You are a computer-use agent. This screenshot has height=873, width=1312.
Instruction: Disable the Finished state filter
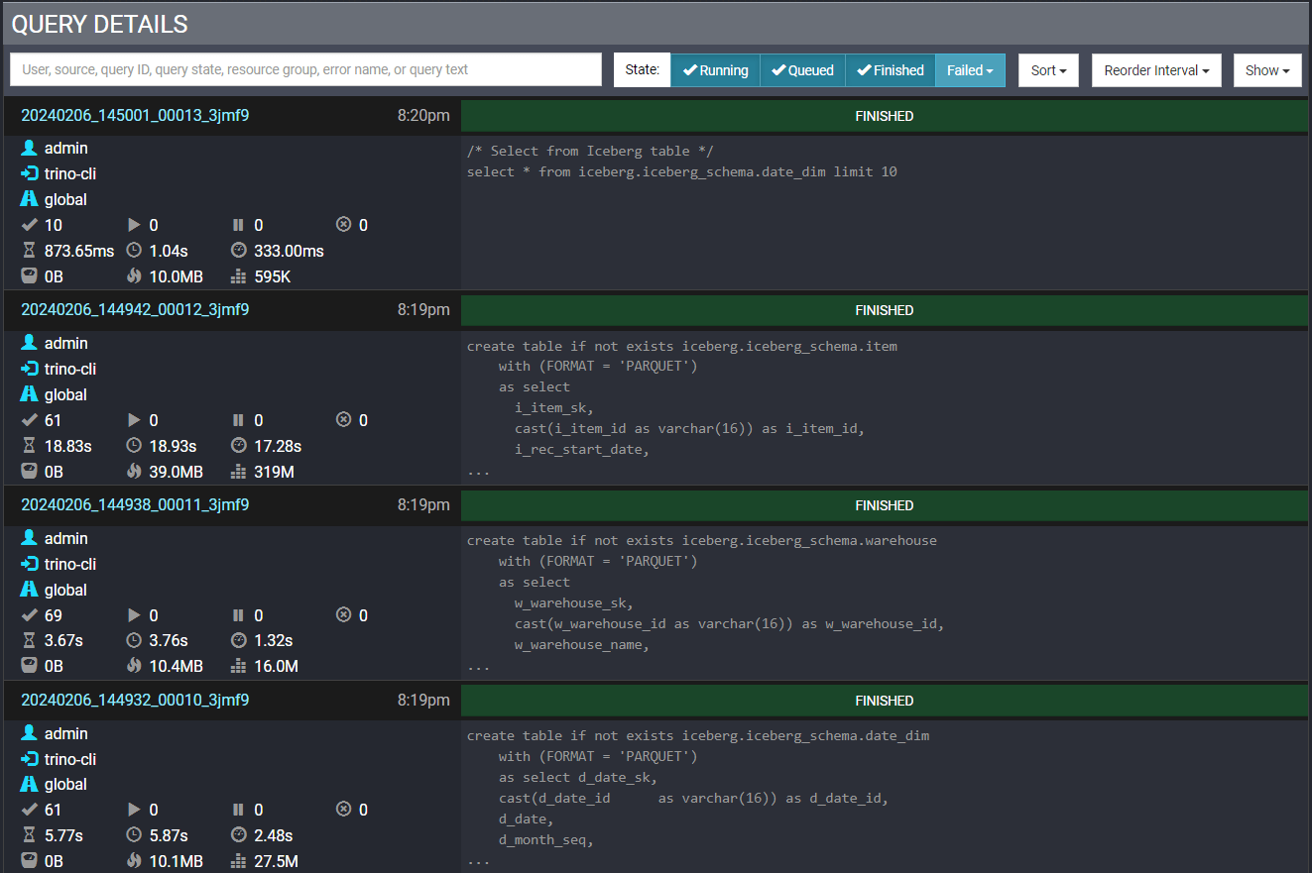click(890, 70)
